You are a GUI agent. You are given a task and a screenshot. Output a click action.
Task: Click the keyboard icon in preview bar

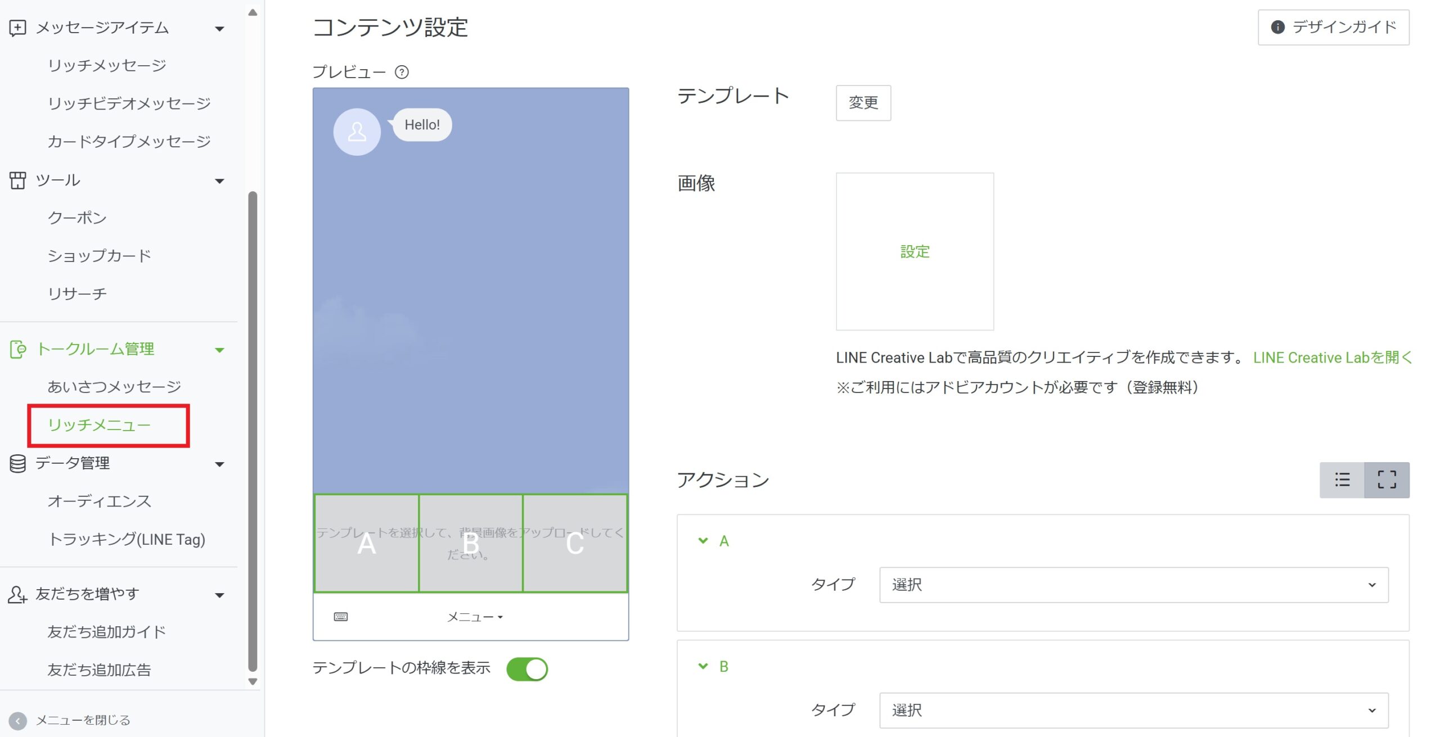pyautogui.click(x=341, y=617)
